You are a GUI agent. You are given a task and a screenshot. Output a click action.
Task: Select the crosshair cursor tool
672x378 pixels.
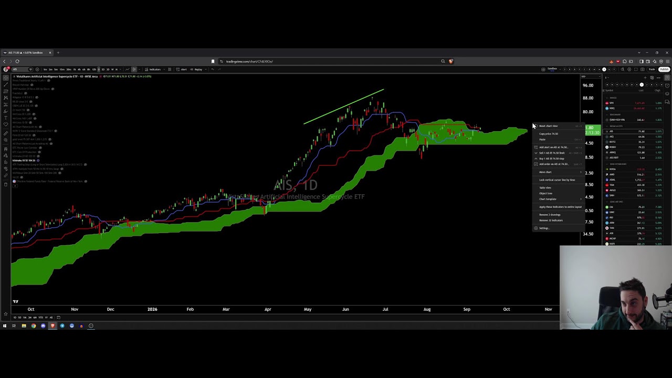pos(6,77)
